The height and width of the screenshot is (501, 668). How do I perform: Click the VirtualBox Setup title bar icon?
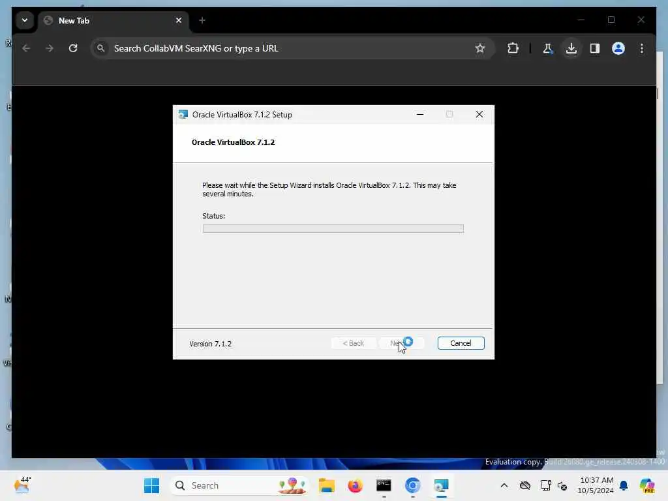183,114
